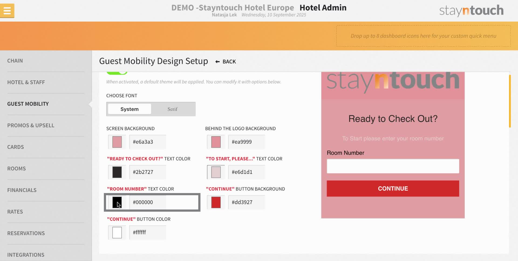518x261 pixels.
Task: Select the System font option
Action: tap(129, 109)
